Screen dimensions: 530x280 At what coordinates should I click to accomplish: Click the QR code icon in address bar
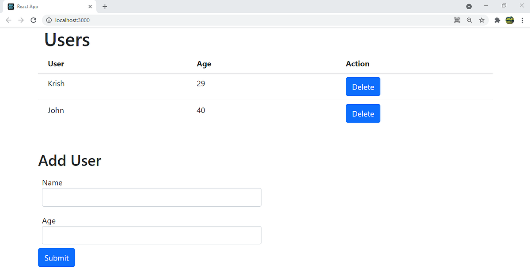(457, 20)
